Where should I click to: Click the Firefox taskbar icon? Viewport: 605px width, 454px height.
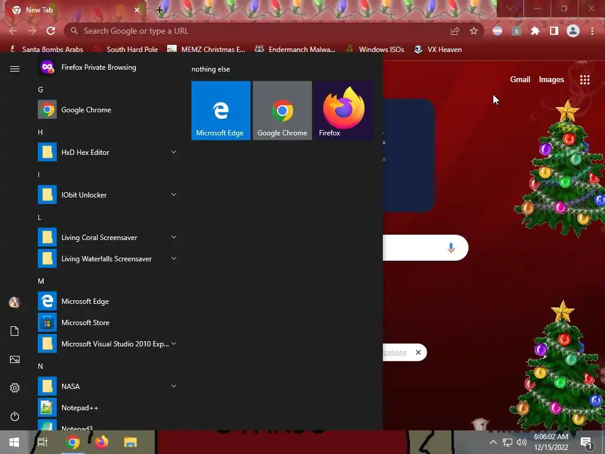coord(102,442)
